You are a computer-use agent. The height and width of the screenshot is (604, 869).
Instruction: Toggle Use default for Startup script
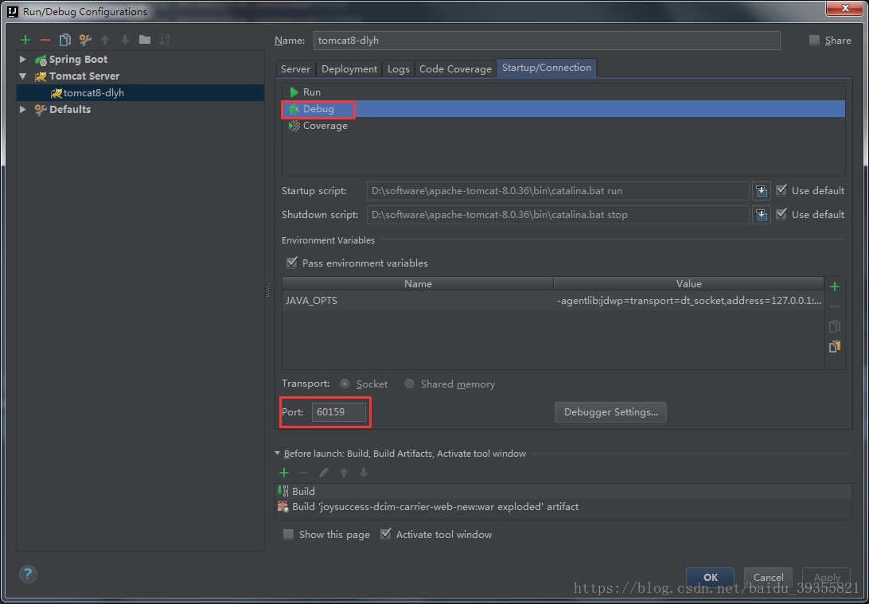[x=781, y=190]
